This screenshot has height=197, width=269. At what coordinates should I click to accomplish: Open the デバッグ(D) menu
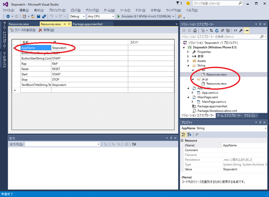click(92, 10)
